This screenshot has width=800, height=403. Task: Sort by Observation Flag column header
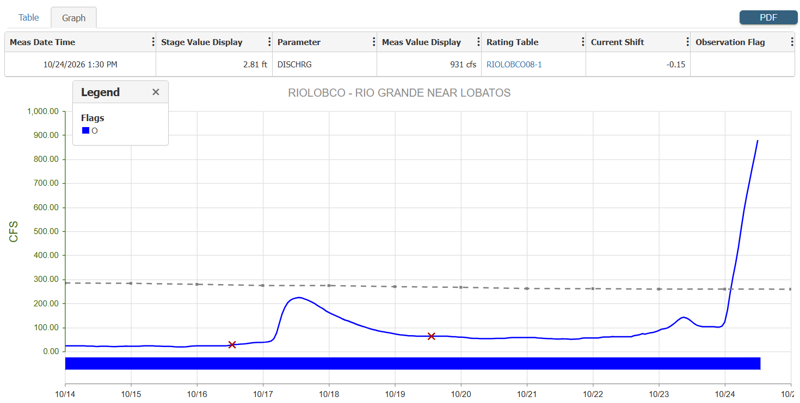[x=730, y=42]
